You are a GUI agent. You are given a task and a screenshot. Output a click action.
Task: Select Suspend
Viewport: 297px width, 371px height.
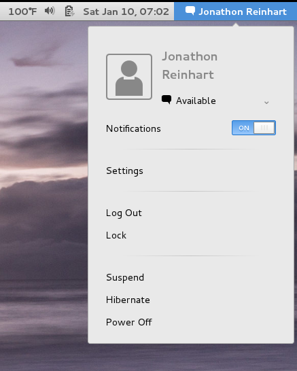(125, 278)
